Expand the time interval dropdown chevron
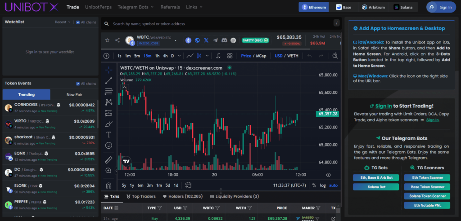The width and height of the screenshot is (461, 221). click(x=180, y=56)
